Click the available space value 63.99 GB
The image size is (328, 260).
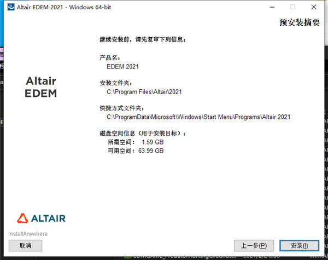[x=151, y=151]
